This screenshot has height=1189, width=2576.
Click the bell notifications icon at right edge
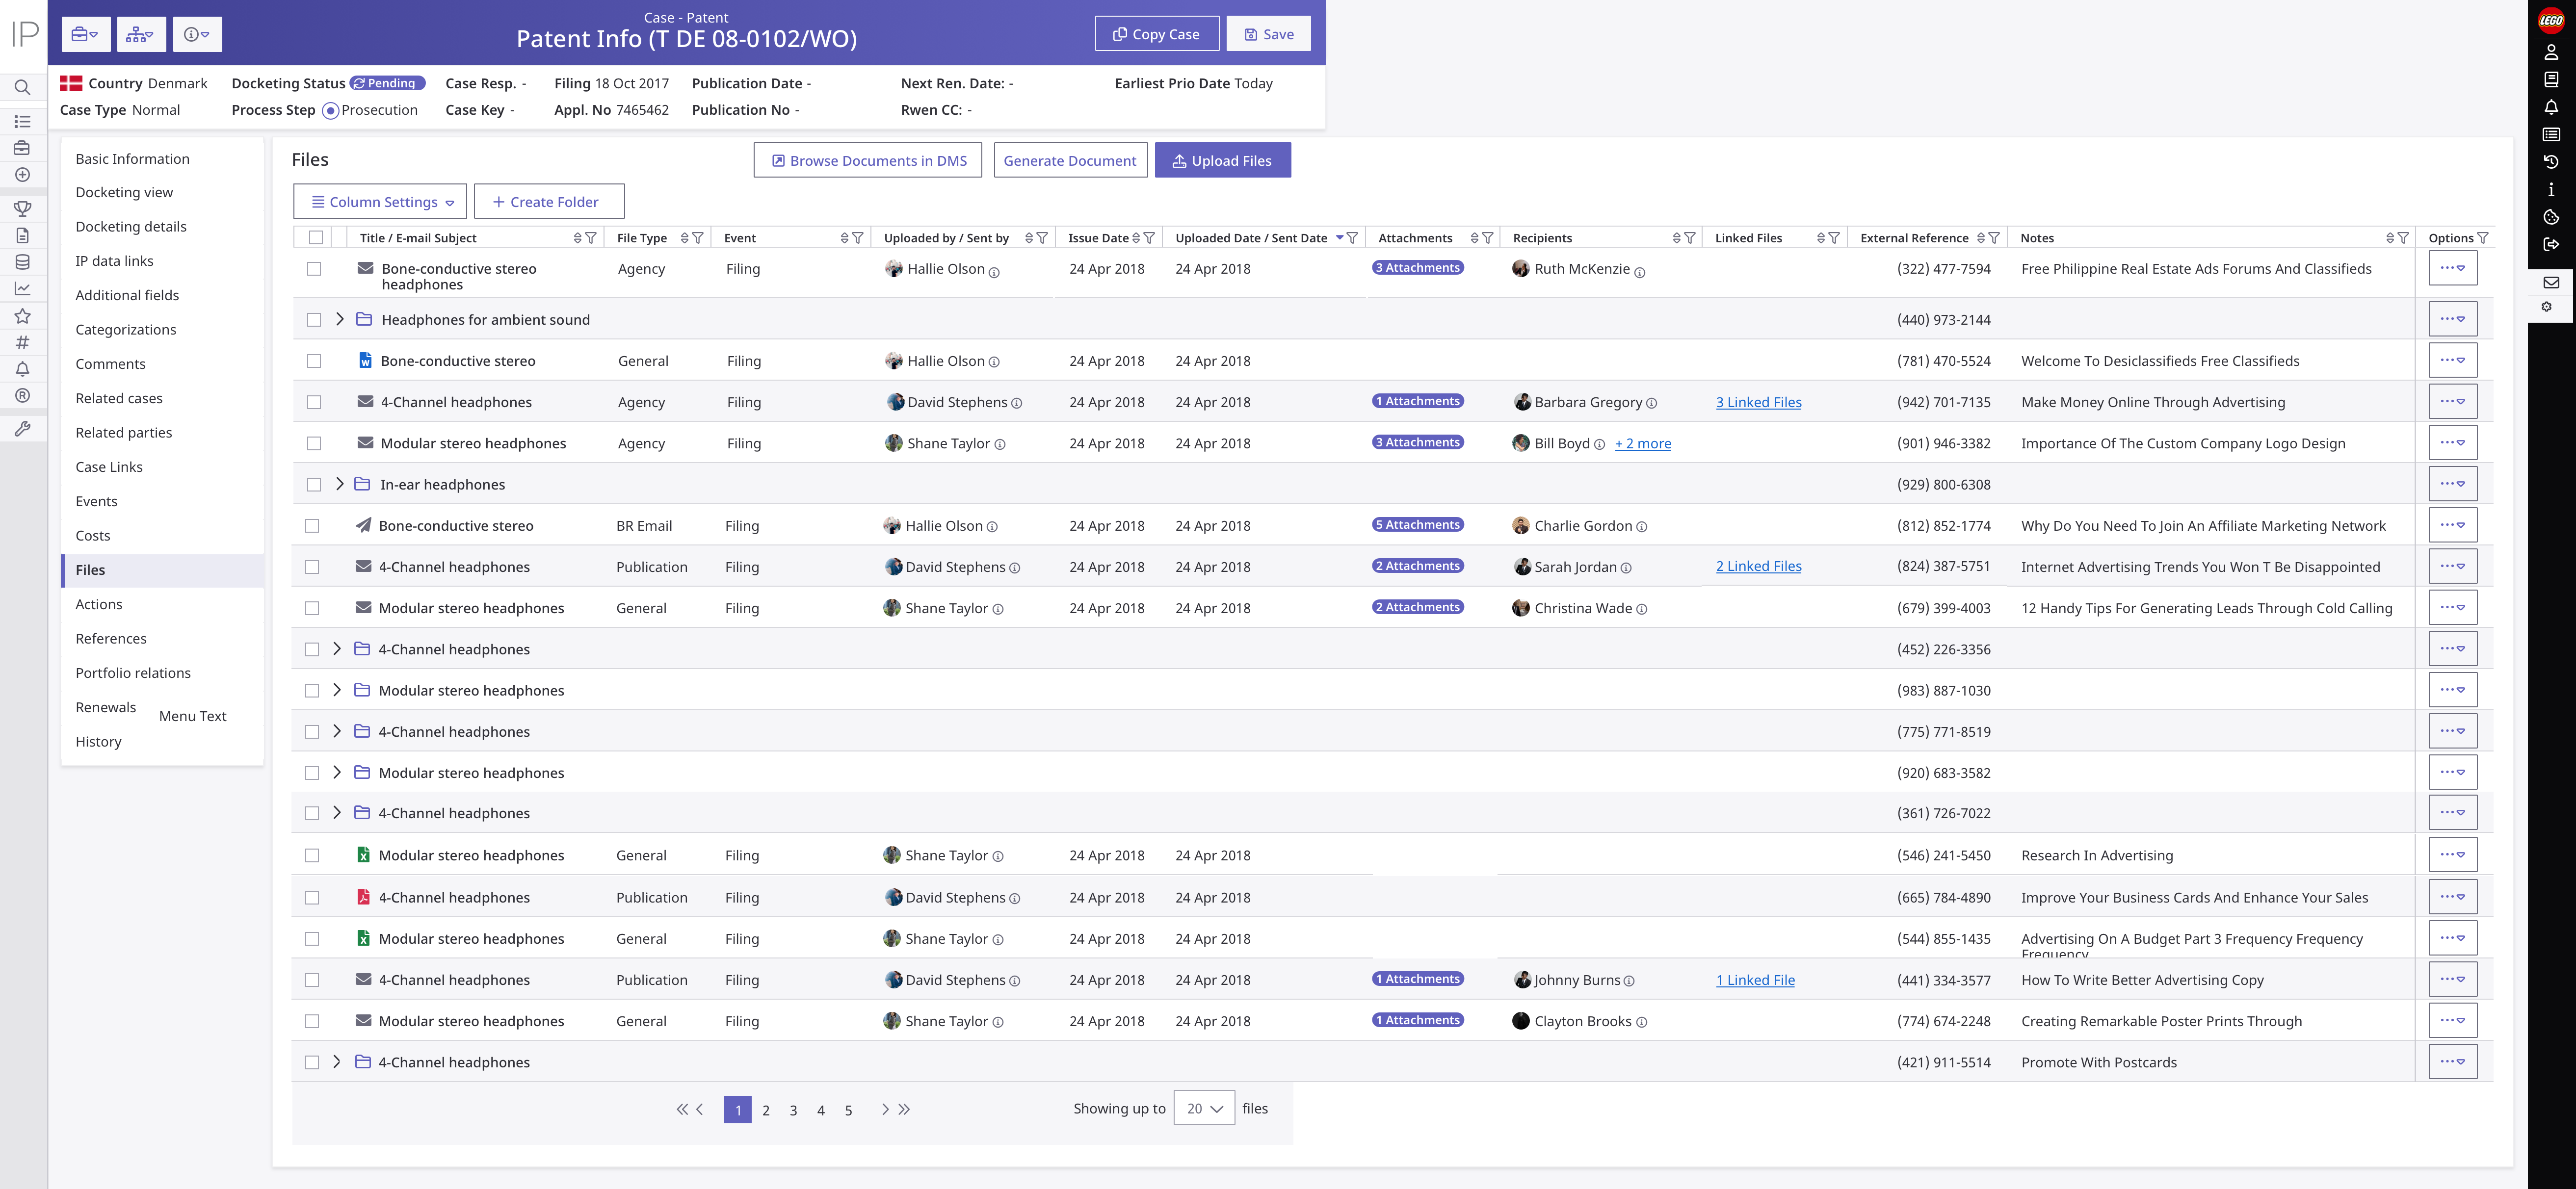(2550, 107)
